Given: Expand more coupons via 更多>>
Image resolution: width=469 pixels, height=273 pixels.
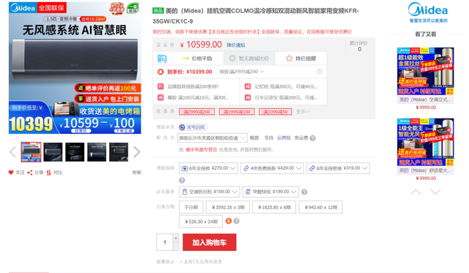Looking at the screenshot, I should click(303, 112).
